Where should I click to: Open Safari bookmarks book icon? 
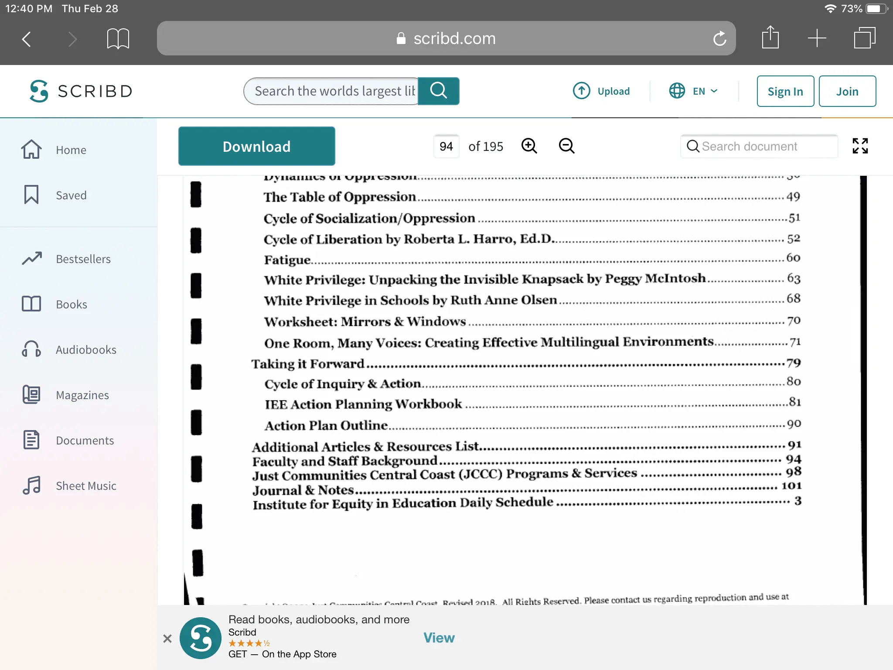pos(118,39)
